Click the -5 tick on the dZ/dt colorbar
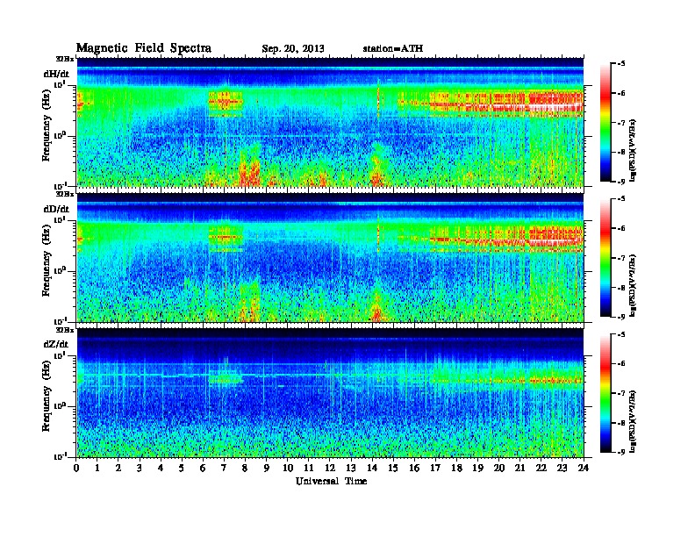The height and width of the screenshot is (537, 695). pos(621,334)
